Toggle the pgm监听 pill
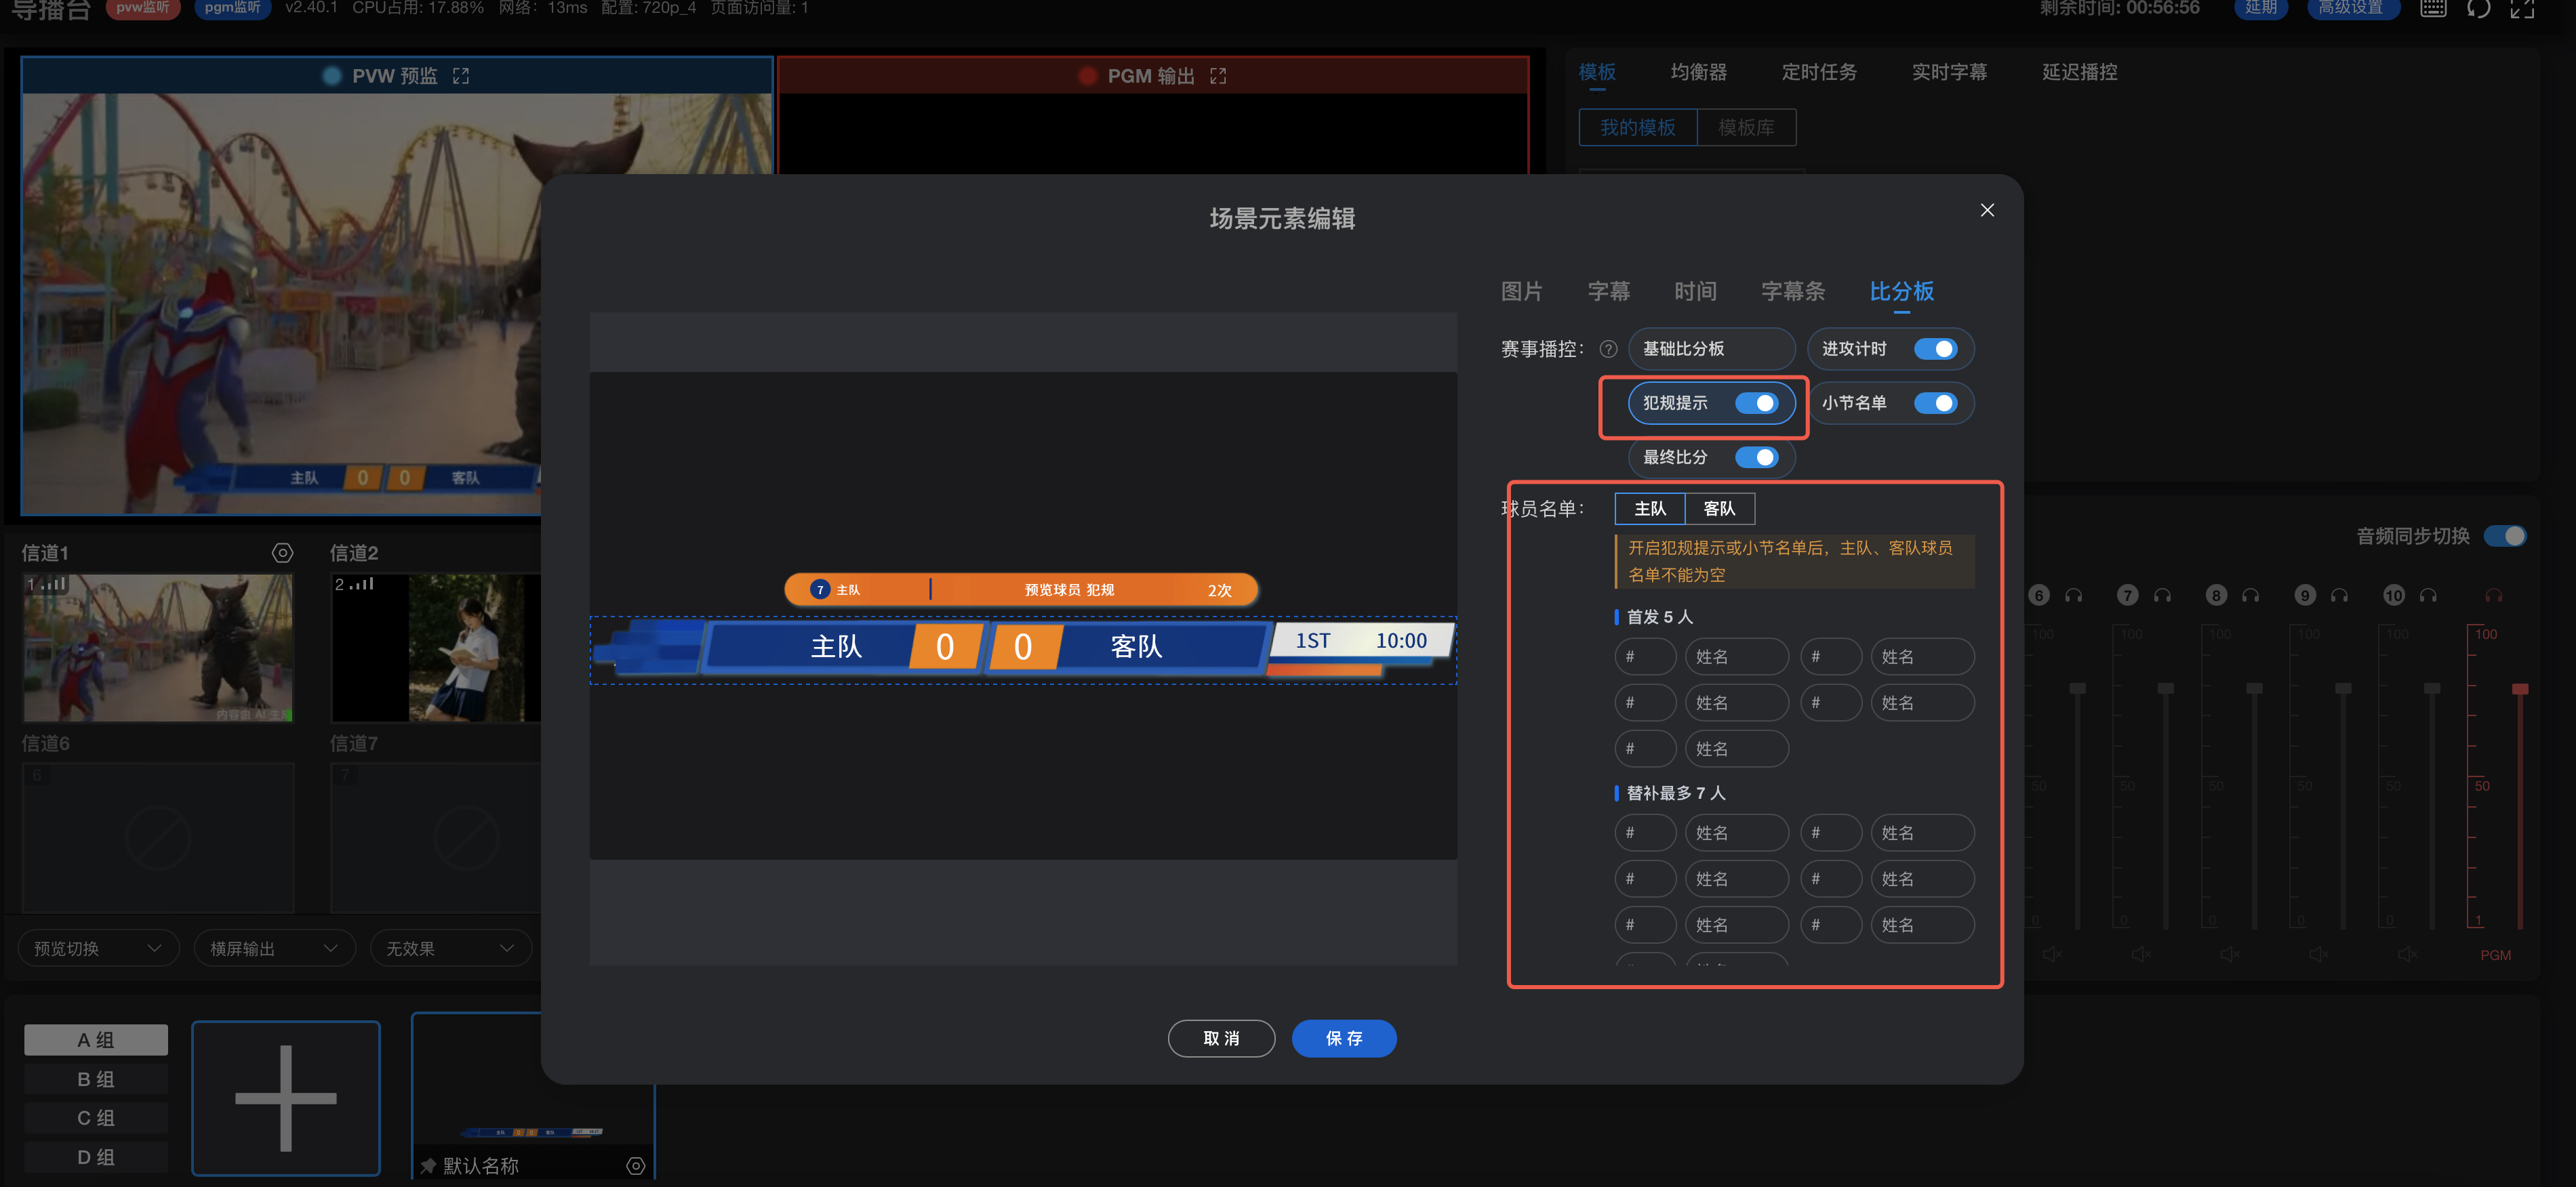Screen dimensions: 2576x1187 coord(232,8)
